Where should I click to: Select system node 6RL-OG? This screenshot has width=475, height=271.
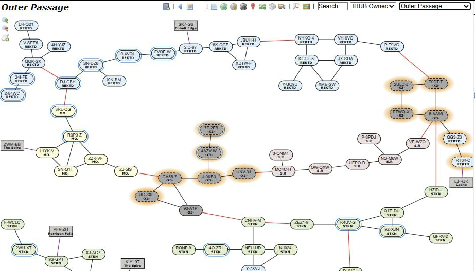point(63,111)
